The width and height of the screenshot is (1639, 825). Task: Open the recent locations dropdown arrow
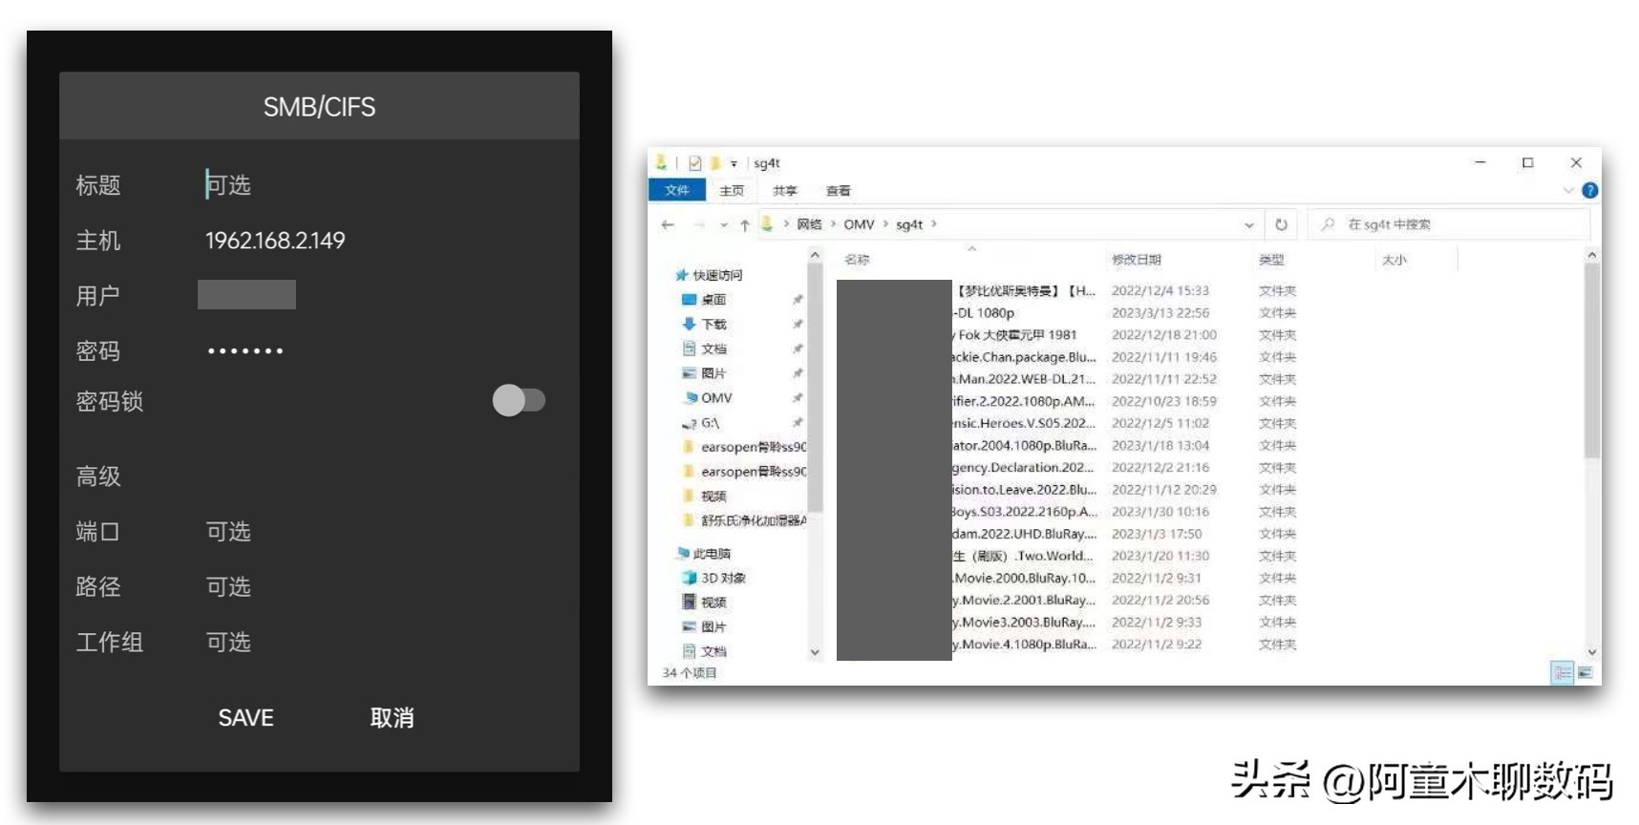[724, 225]
